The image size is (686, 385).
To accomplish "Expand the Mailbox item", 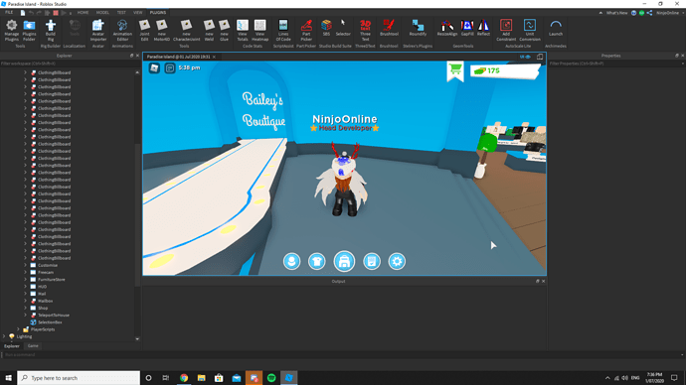I will pos(25,301).
